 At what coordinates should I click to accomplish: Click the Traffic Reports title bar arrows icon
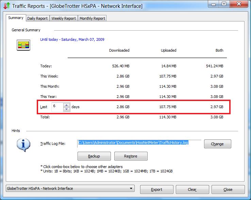(x=6, y=6)
